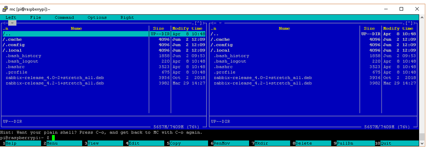
Task: Open the Right menu
Action: coord(127,17)
